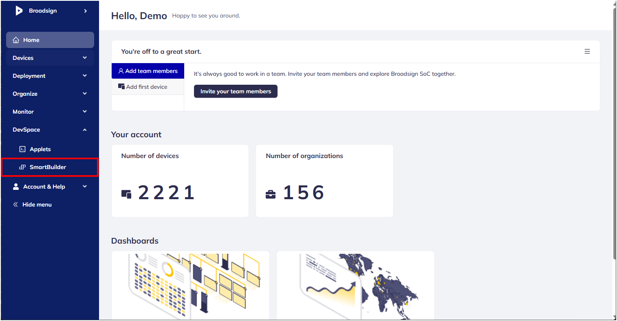Expand the Organize menu section
Viewport: 617px width, 321px height.
point(85,94)
